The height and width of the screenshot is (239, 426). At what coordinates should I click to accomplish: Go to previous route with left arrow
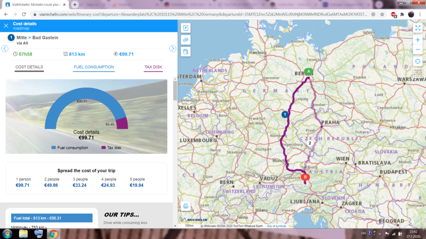(5, 49)
